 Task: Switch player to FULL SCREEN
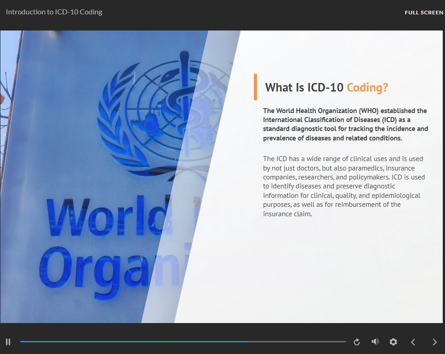[x=424, y=13]
